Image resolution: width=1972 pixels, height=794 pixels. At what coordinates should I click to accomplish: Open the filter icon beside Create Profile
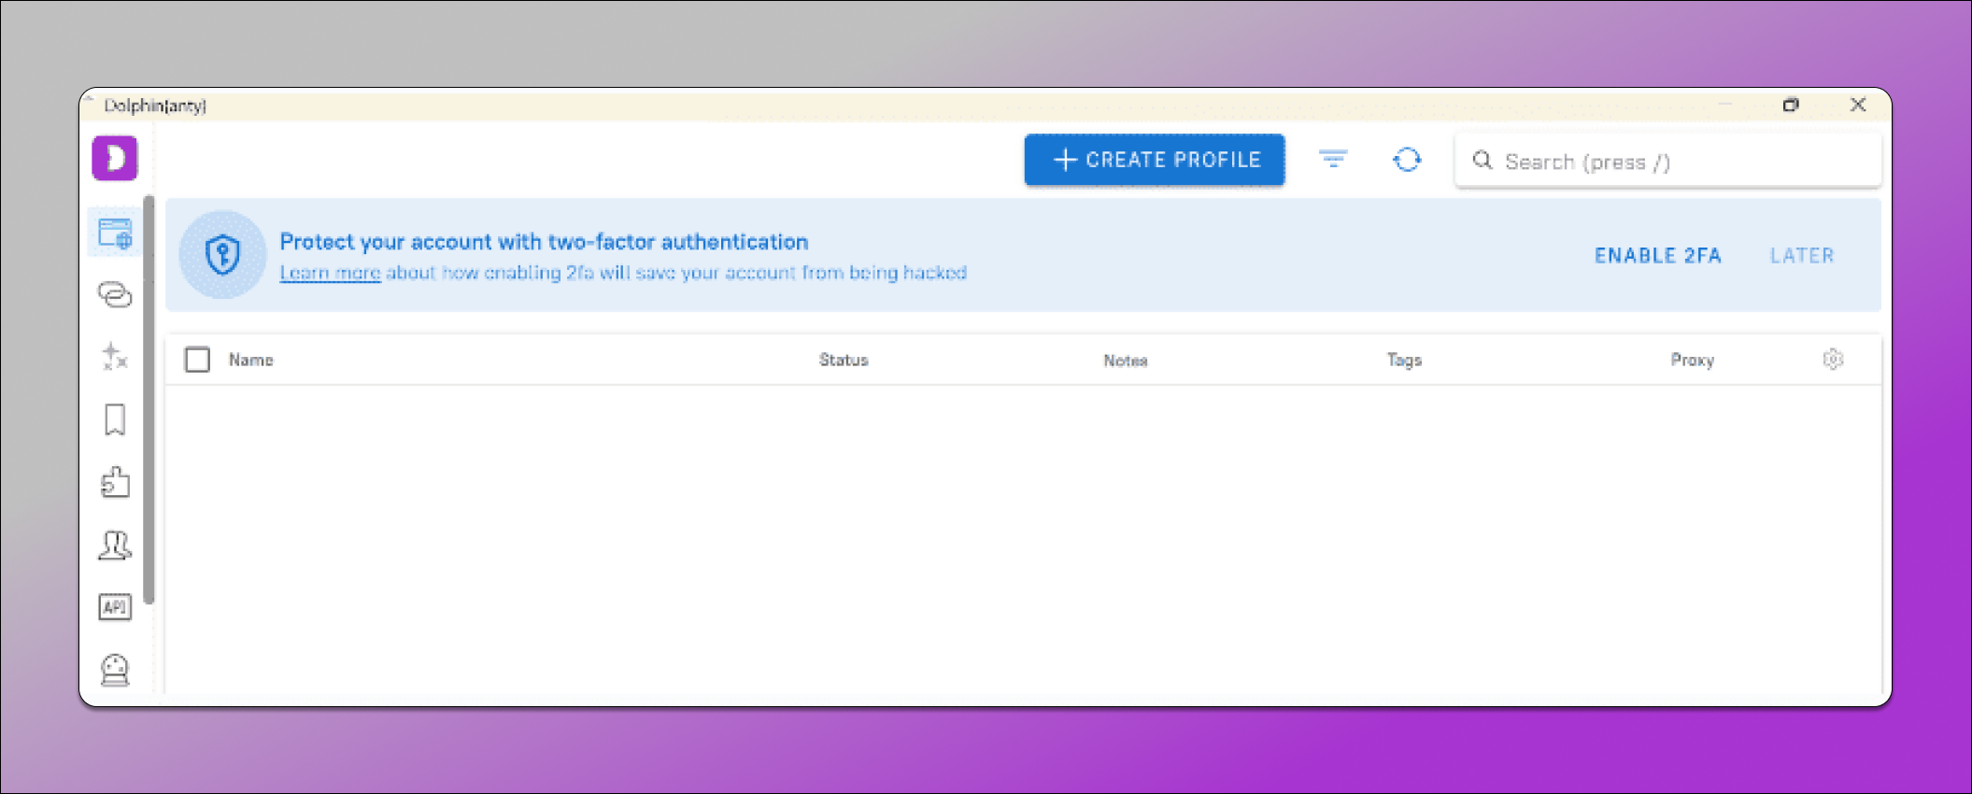coord(1333,160)
